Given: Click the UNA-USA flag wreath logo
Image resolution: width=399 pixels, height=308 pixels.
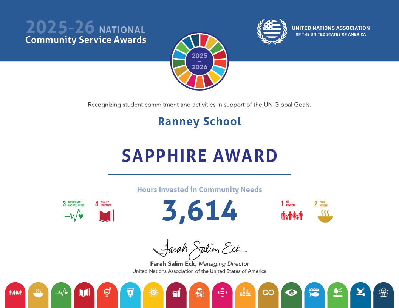Looking at the screenshot, I should [272, 31].
